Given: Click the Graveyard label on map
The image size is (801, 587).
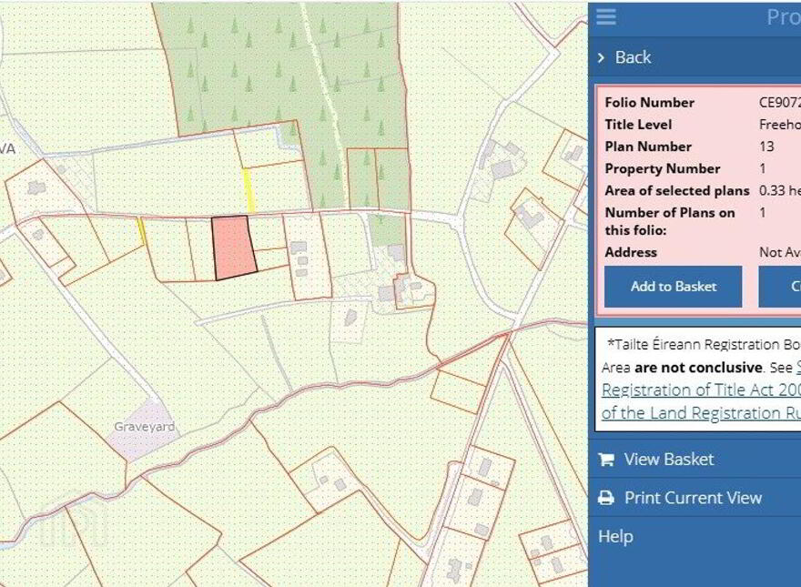Looking at the screenshot, I should pyautogui.click(x=145, y=427).
